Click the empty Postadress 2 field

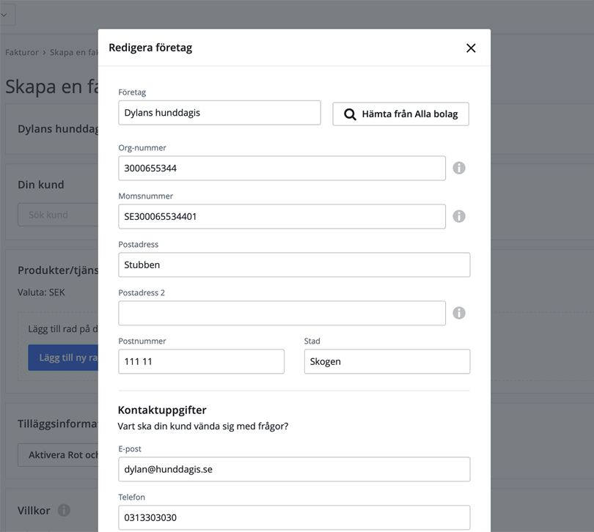pyautogui.click(x=282, y=313)
